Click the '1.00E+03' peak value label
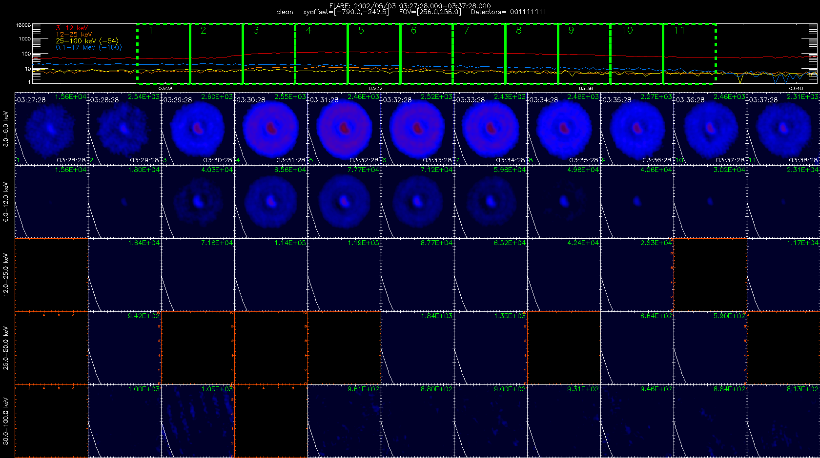 coord(144,389)
